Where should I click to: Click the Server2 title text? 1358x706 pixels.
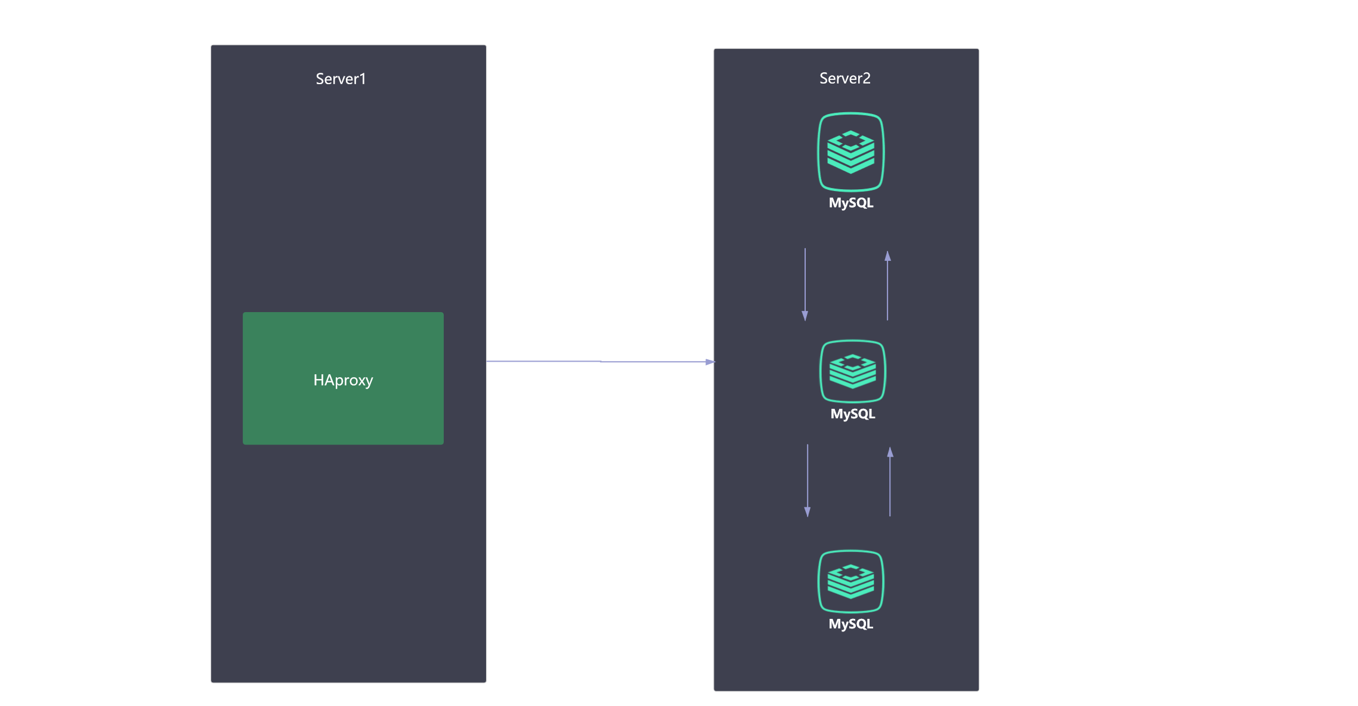pyautogui.click(x=845, y=78)
